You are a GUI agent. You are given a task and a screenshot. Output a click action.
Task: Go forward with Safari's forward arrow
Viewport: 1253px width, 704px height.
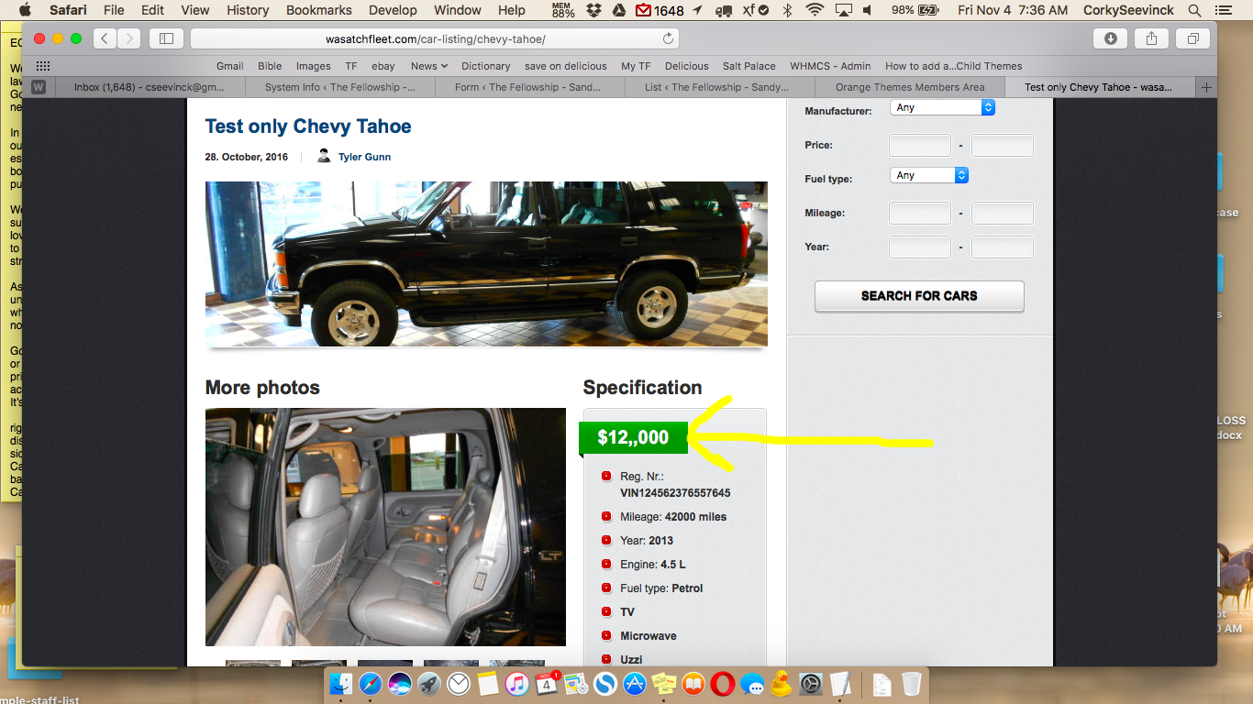click(x=129, y=38)
